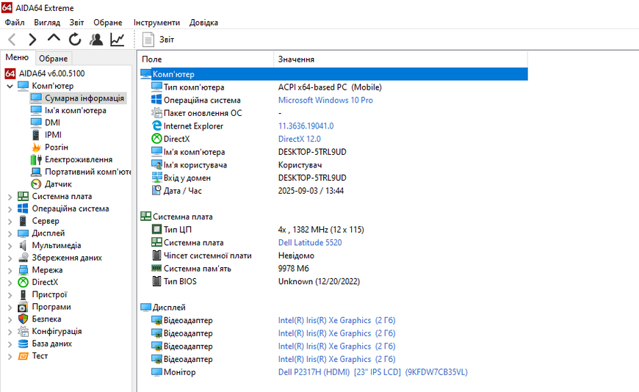Select the Датчик gauge icon
Image resolution: width=639 pixels, height=392 pixels.
36,184
